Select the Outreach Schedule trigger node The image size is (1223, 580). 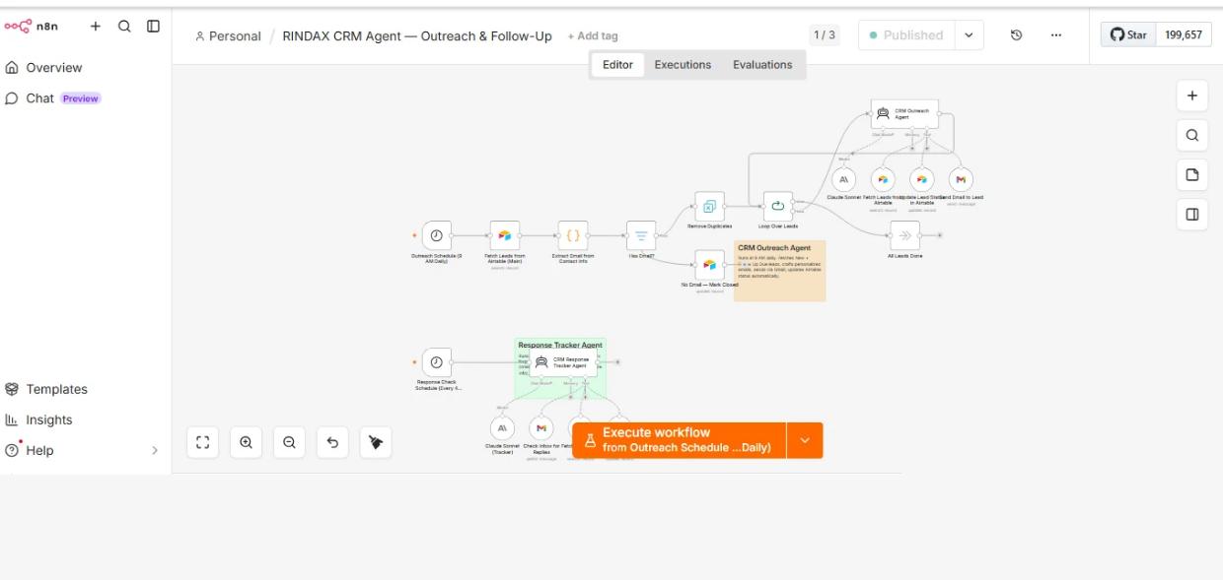click(x=437, y=236)
